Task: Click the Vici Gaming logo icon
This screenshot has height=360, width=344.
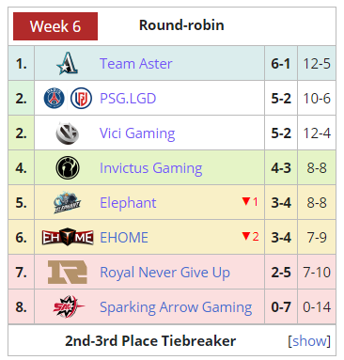Action: tap(67, 133)
